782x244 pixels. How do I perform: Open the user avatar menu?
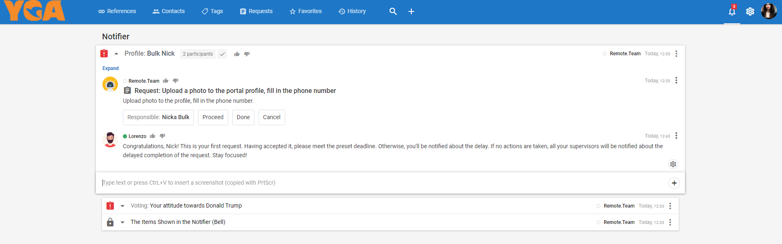click(x=769, y=11)
